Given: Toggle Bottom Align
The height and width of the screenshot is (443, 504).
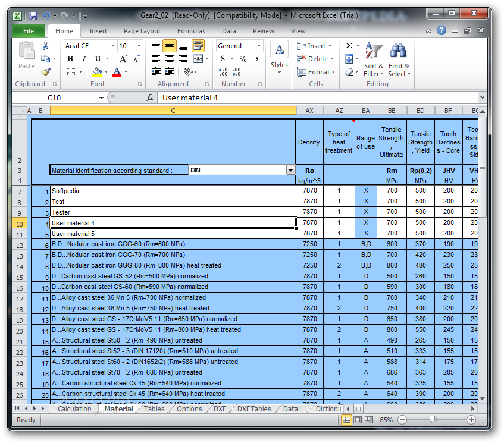Looking at the screenshot, I should coord(183,47).
